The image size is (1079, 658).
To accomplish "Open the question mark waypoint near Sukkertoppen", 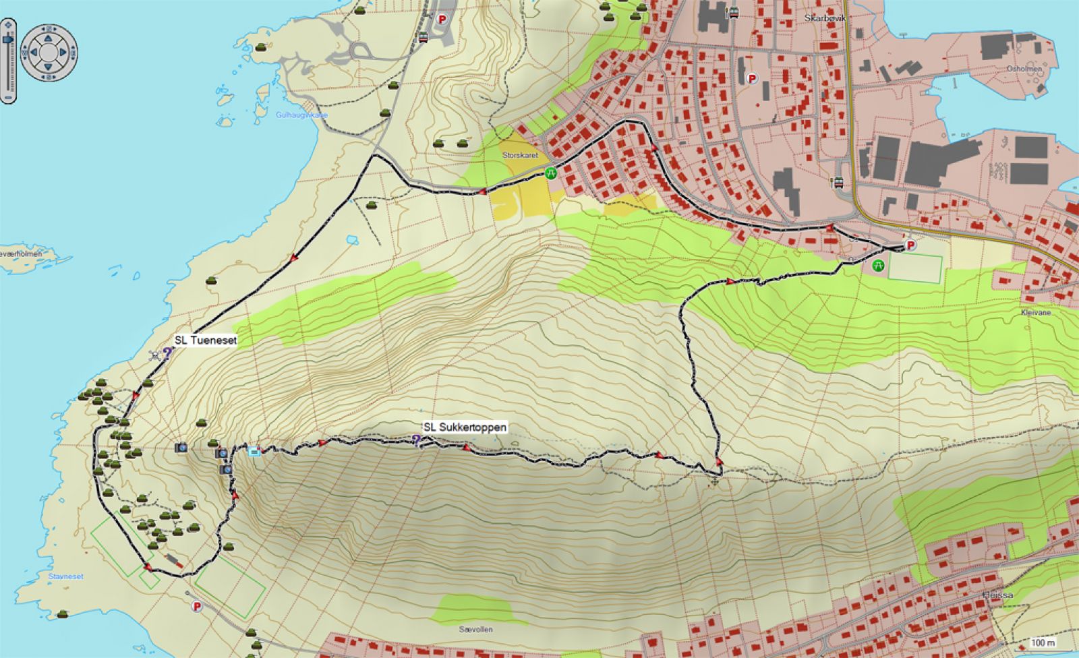I will click(x=417, y=441).
